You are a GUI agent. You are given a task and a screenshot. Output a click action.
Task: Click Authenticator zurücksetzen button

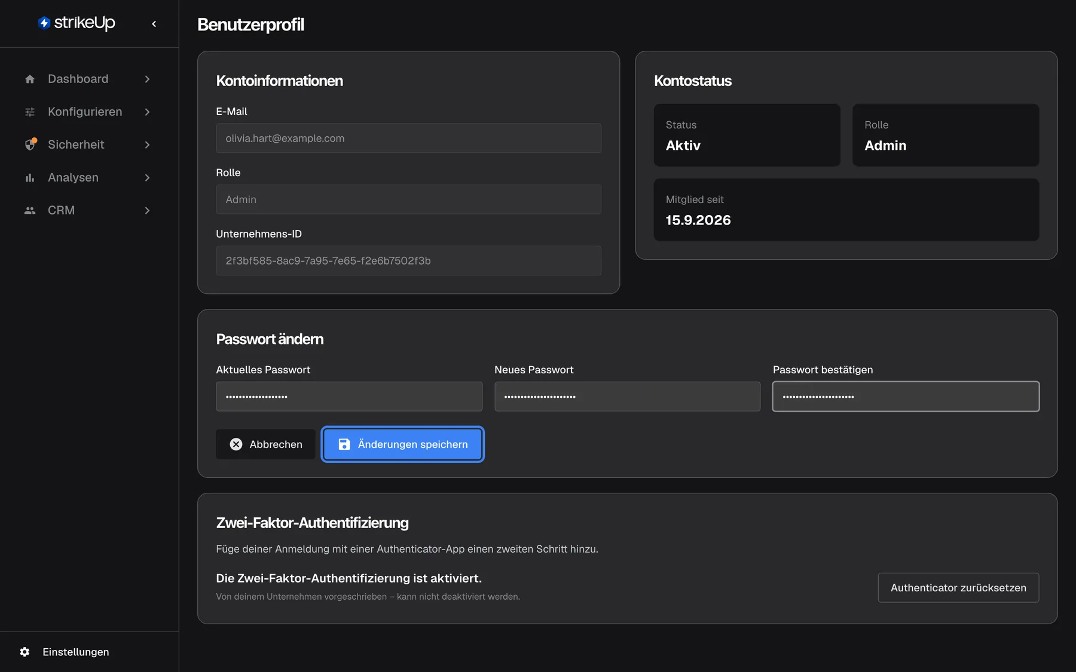tap(958, 588)
